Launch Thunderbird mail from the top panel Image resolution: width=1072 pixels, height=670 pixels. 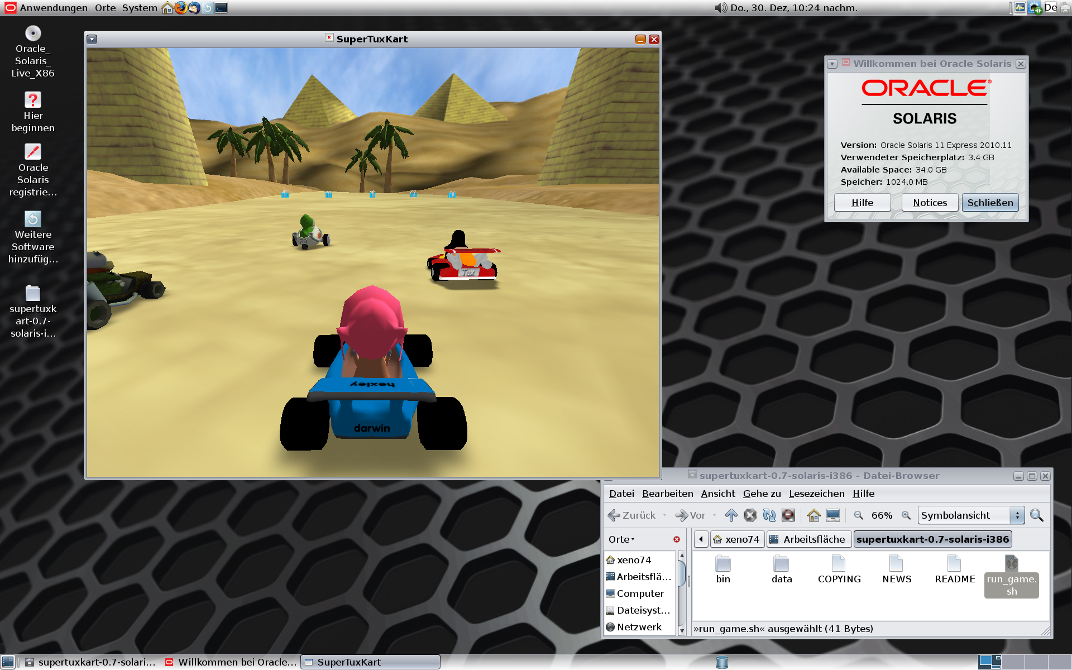coord(194,8)
